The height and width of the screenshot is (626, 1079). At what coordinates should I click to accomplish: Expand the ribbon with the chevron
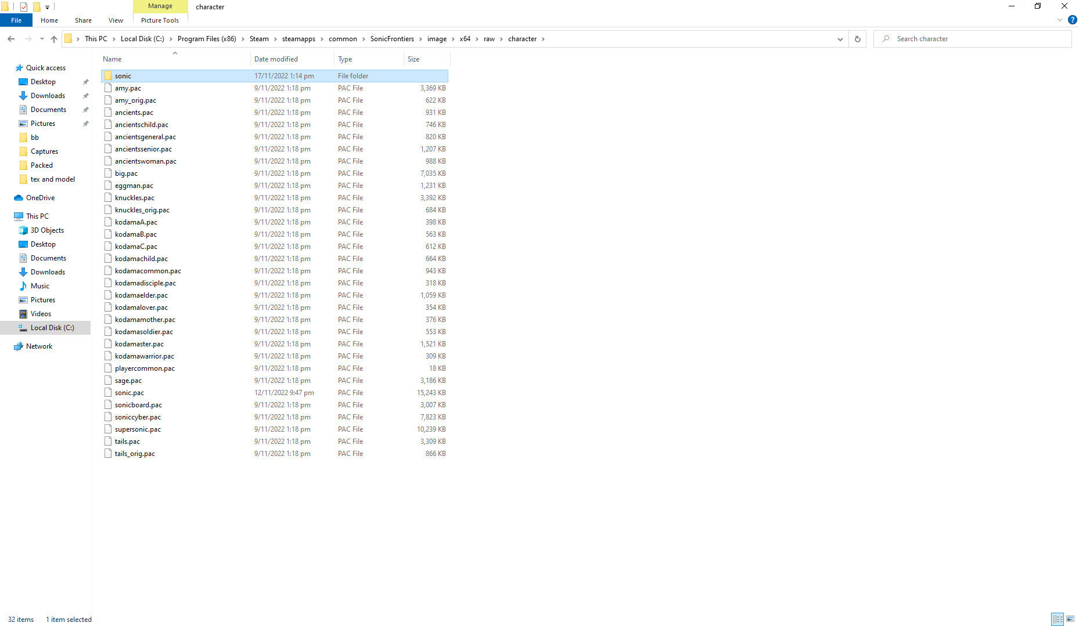click(1060, 20)
